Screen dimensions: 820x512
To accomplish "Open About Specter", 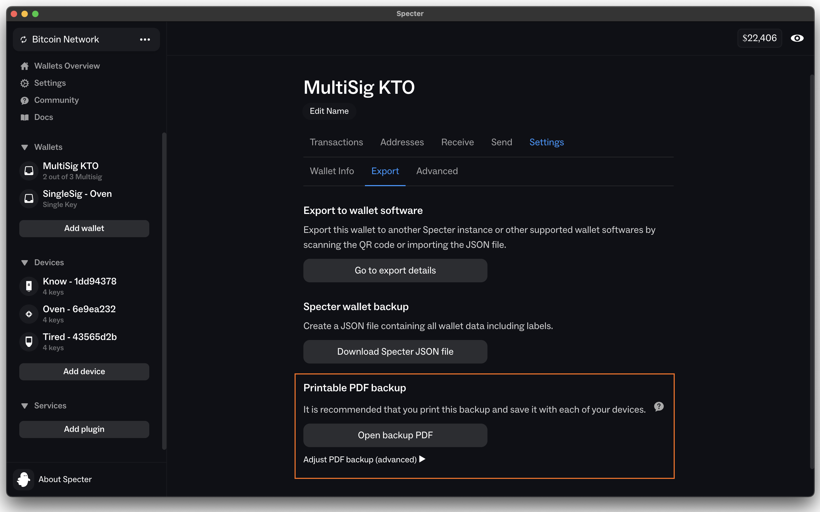I will coord(65,479).
